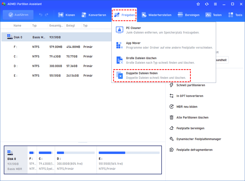
Task: Click Festplatte defragmentieren
Action: coord(194,150)
